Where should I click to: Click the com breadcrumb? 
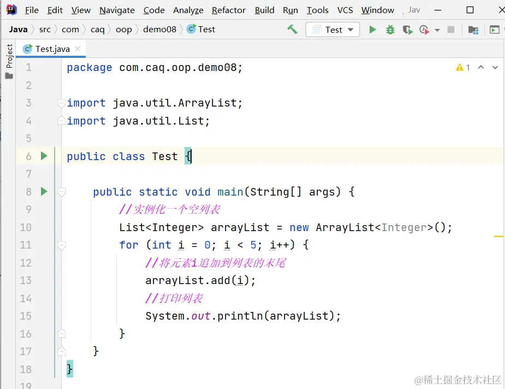[70, 30]
